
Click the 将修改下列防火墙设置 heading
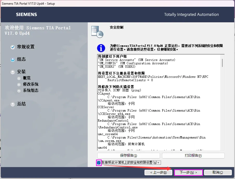click(x=116, y=87)
